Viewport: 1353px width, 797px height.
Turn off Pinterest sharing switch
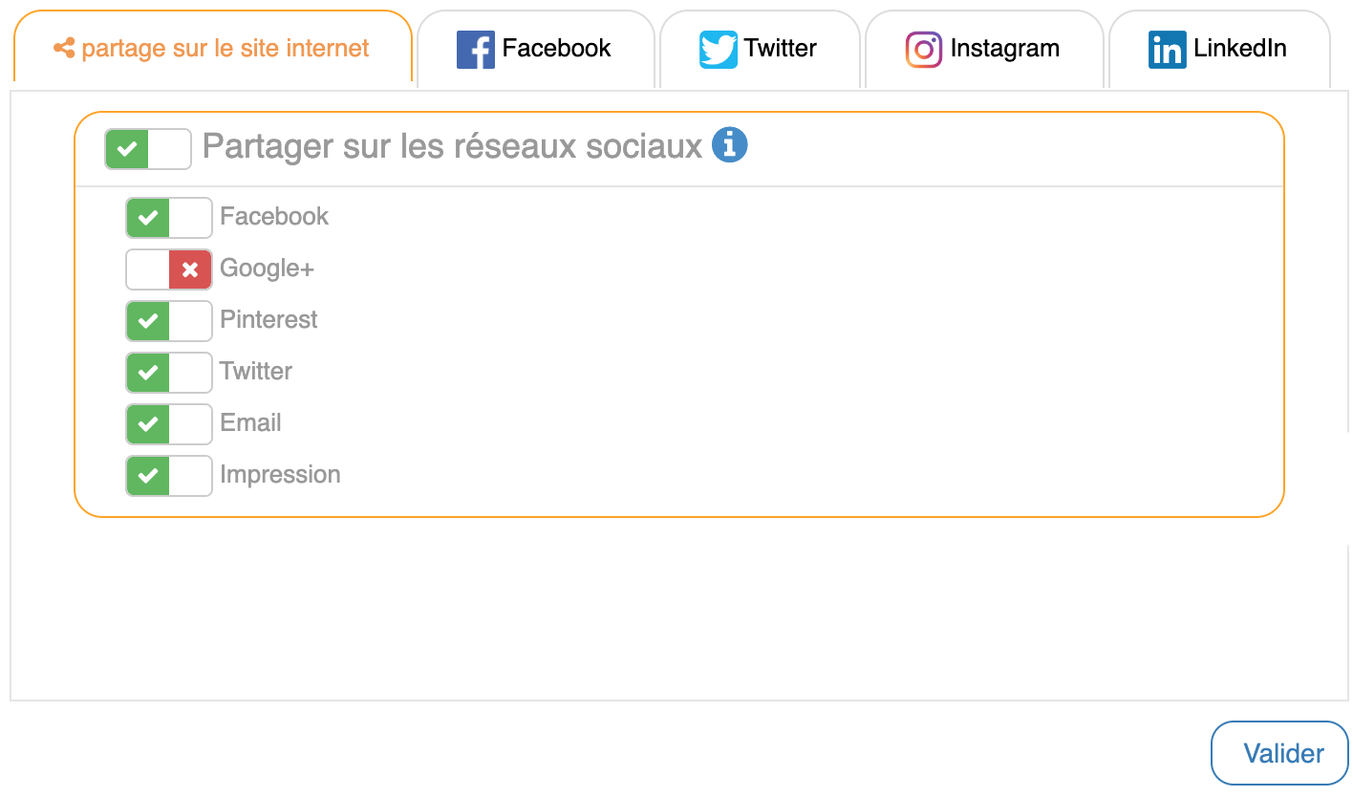169,321
